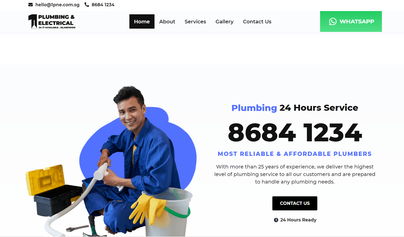Screen dimensions: 404x237
Task: Click the 24 Hours Ready label
Action: 298,220
